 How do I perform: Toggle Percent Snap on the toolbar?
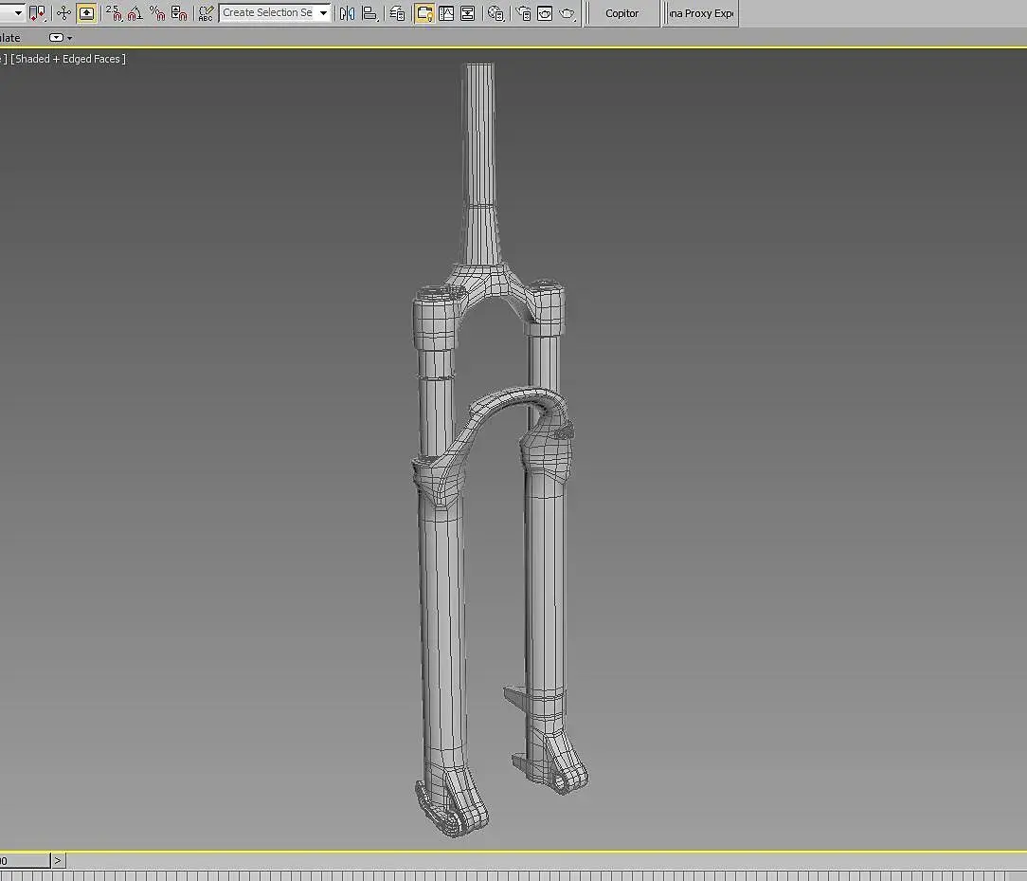click(x=157, y=13)
